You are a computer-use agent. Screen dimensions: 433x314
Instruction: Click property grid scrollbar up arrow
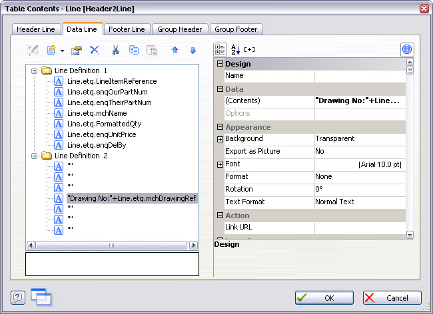pyautogui.click(x=410, y=62)
